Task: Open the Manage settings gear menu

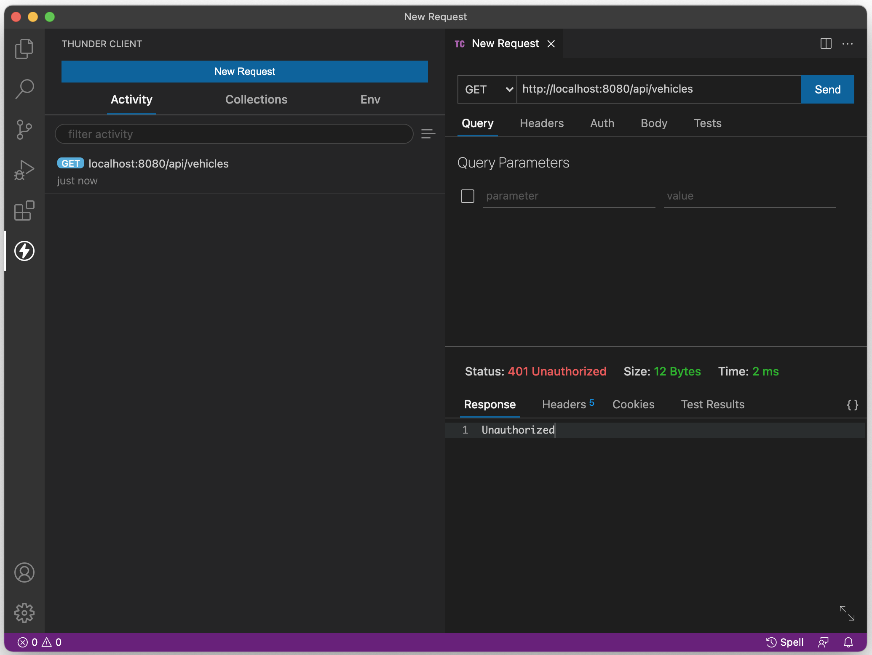Action: (x=24, y=613)
